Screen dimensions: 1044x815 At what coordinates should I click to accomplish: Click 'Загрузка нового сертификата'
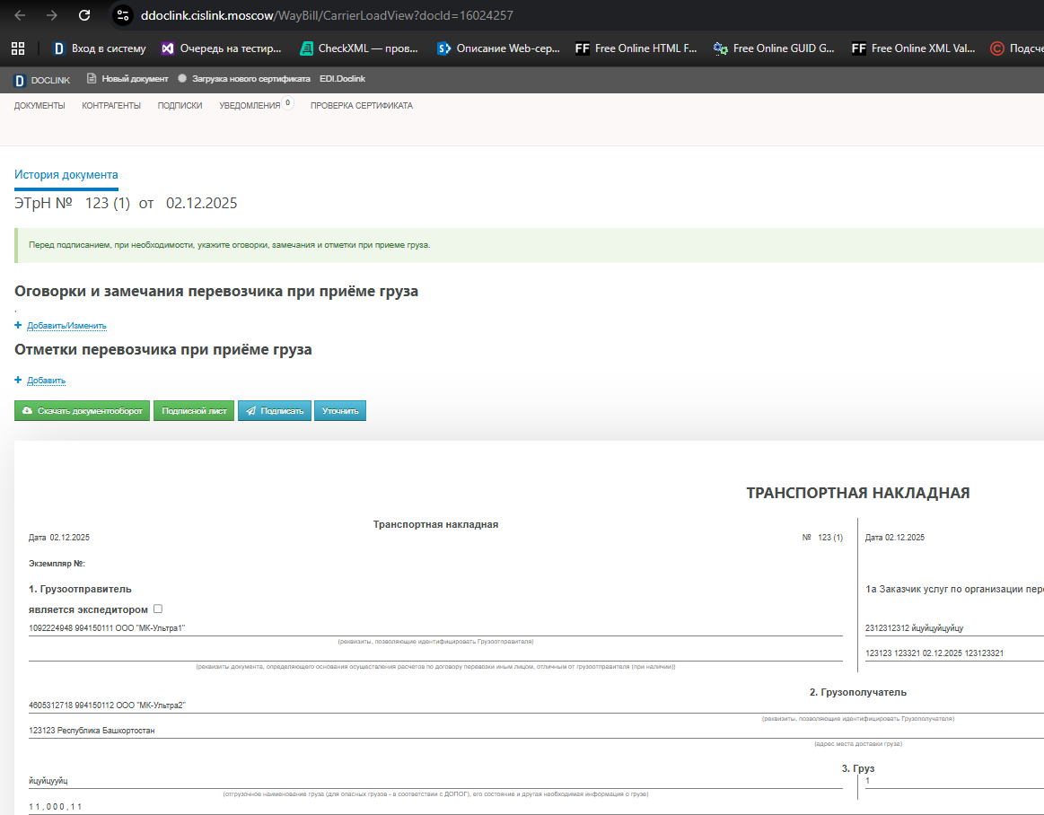tap(244, 79)
